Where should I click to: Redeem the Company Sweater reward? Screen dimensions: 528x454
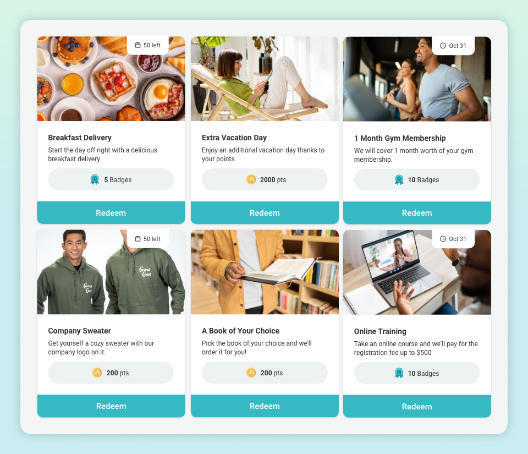pyautogui.click(x=111, y=406)
